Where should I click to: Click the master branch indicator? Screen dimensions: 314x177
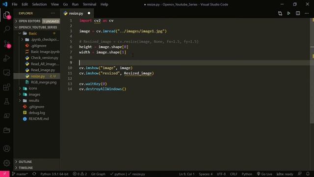20,174
